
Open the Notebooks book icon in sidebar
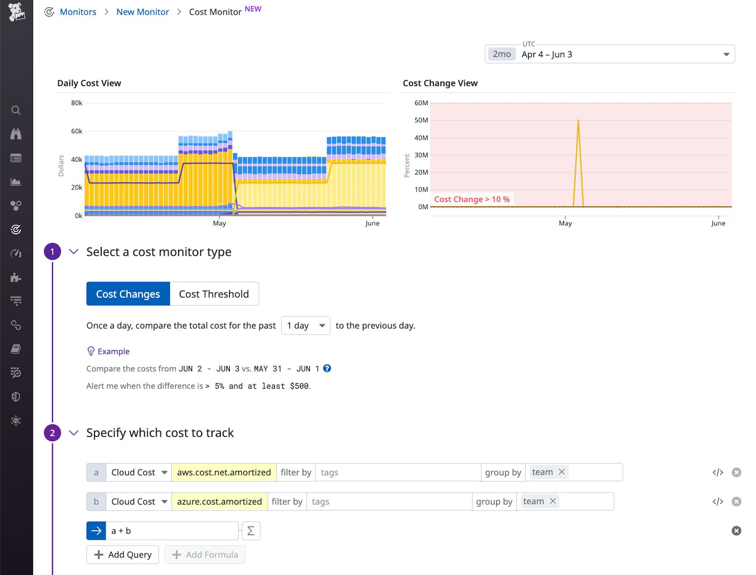click(16, 349)
